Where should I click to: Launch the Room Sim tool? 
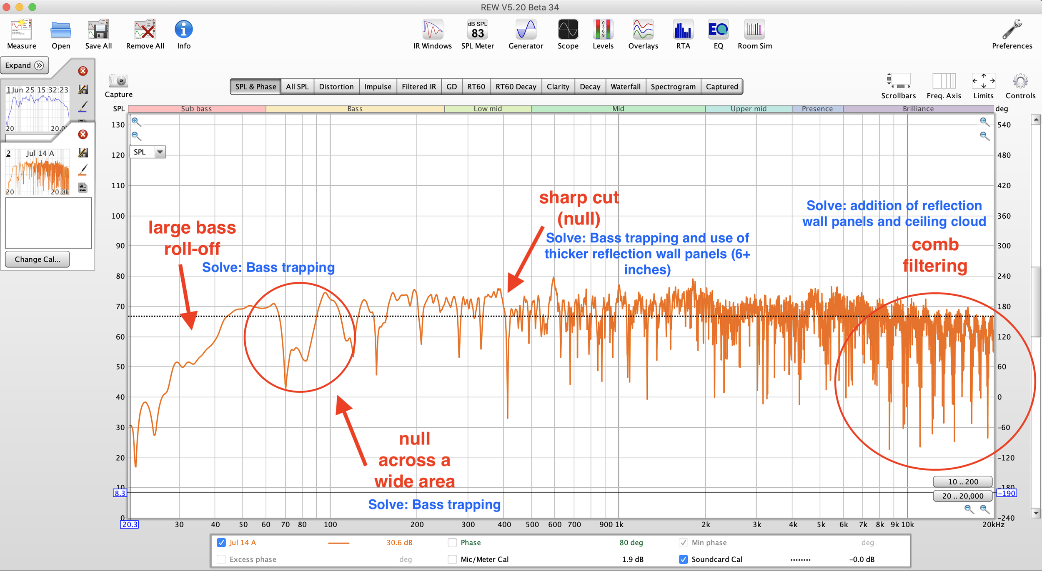[754, 30]
